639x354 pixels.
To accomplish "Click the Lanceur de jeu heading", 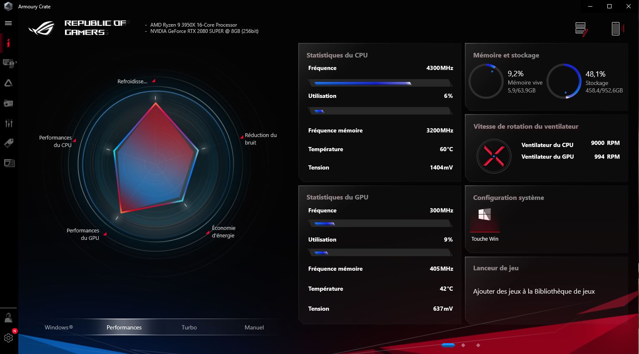I will [x=496, y=268].
